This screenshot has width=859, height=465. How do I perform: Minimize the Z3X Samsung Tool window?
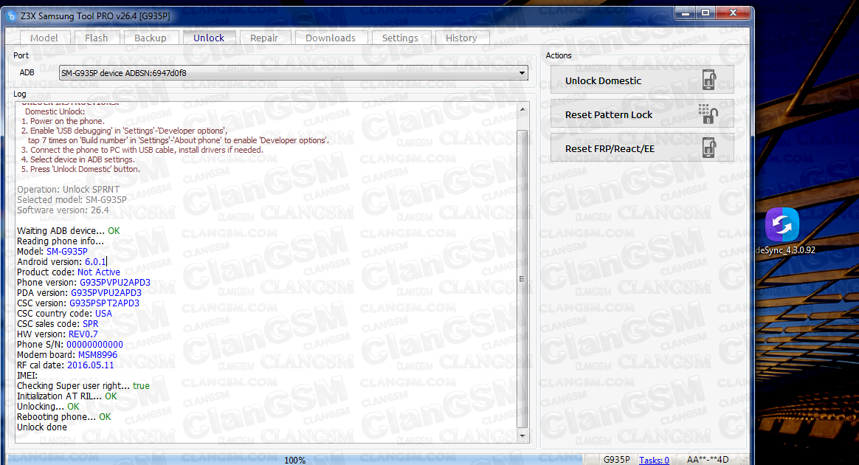[686, 13]
